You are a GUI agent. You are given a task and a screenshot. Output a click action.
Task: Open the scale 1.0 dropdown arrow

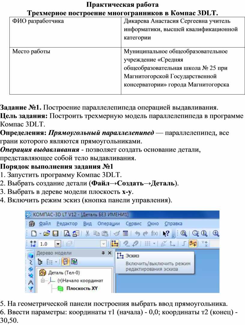58,244
